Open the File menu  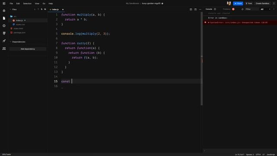[x=11, y=3]
